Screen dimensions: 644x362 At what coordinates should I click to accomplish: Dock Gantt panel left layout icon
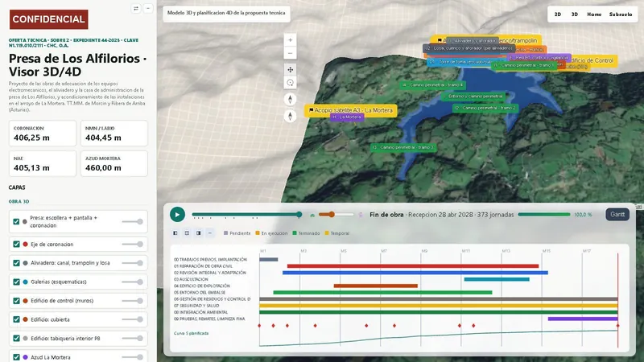[x=175, y=233]
